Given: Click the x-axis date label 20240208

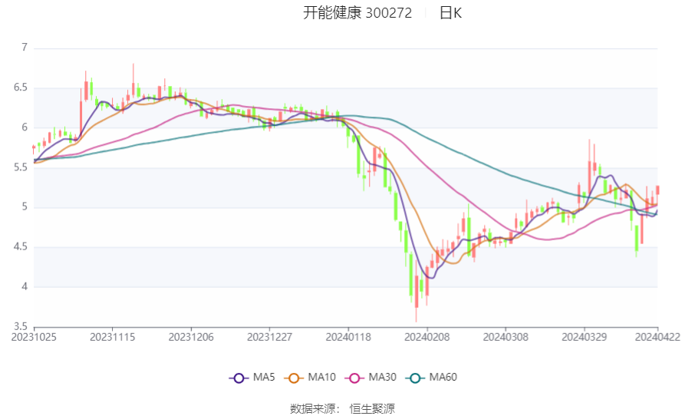Looking at the screenshot, I should tap(426, 338).
